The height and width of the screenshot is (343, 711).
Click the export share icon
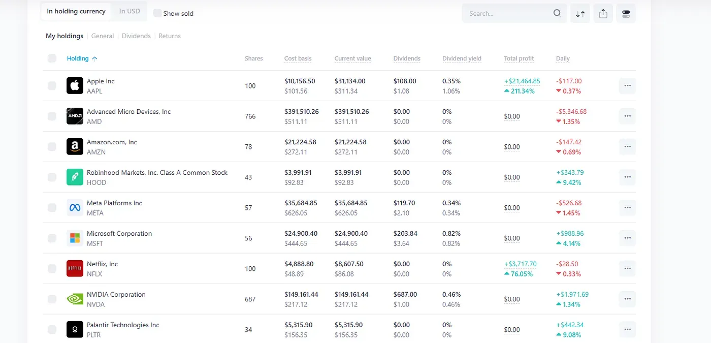pyautogui.click(x=603, y=14)
